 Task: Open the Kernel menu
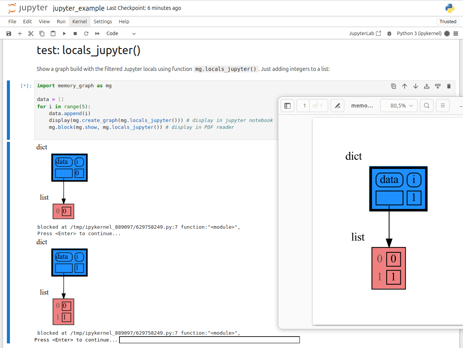click(x=80, y=21)
